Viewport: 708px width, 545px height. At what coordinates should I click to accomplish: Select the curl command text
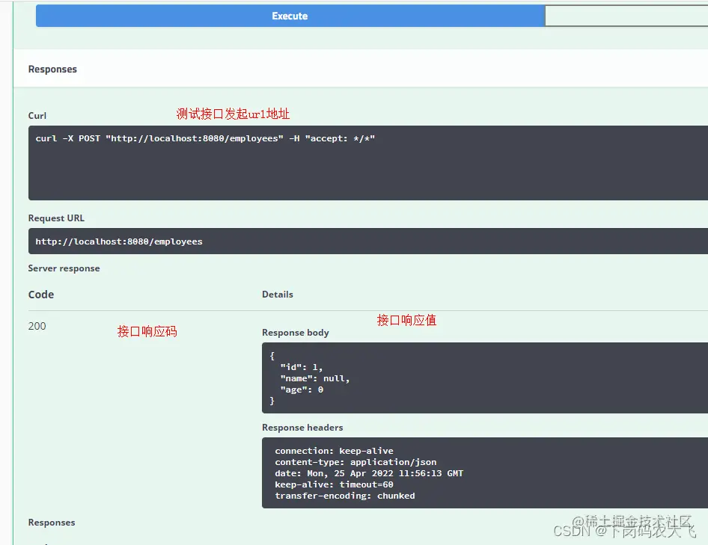point(205,138)
